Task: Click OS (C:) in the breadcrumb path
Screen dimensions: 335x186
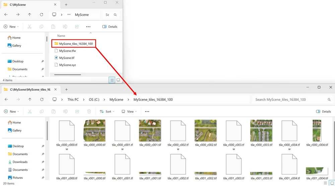Action: pos(94,100)
